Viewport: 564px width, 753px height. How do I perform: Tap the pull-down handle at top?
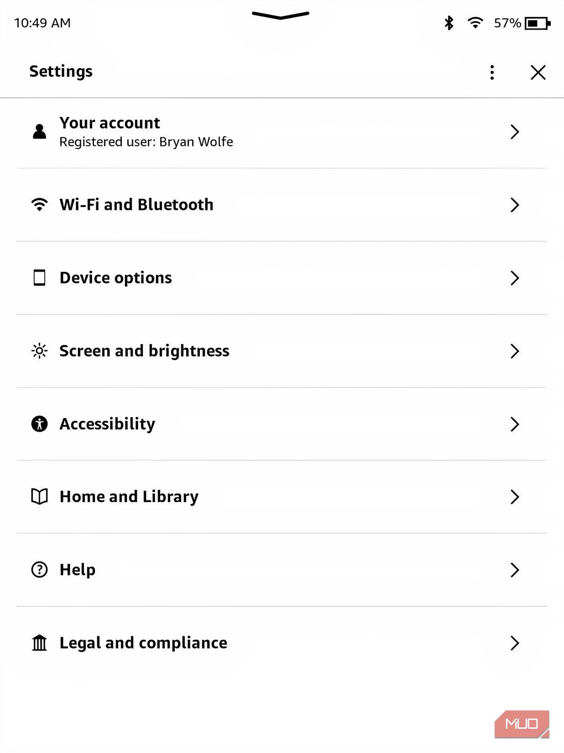pos(281,16)
